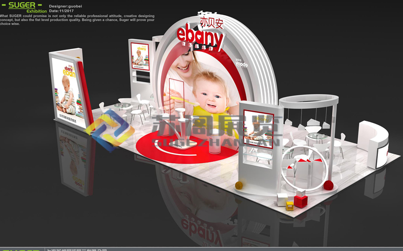
Task: Click the Designer:guobei text
Action: click(65, 6)
